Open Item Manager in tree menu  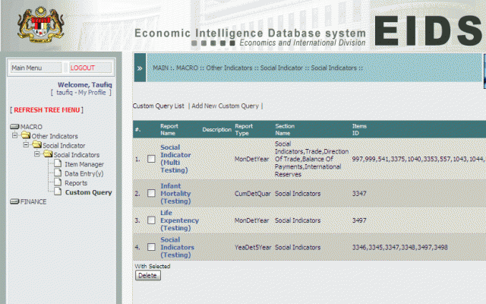click(x=84, y=164)
